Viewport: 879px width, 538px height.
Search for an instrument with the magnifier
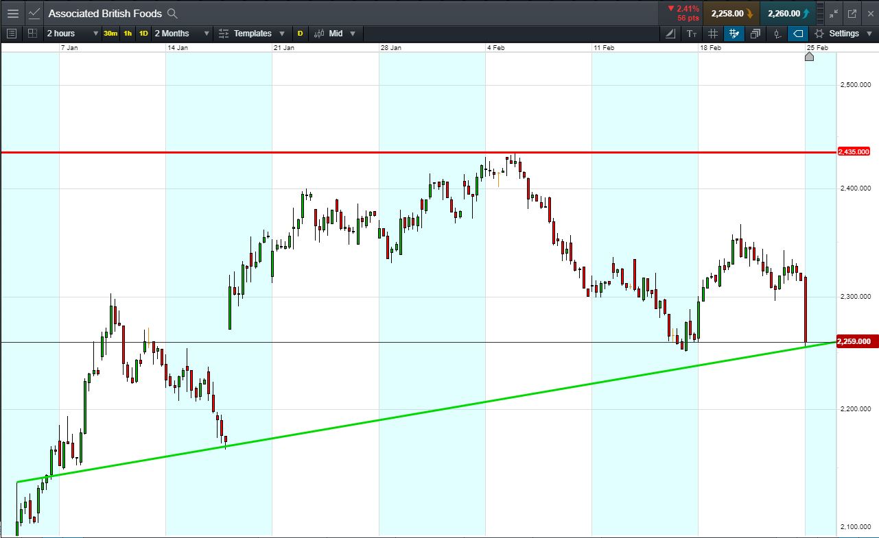pyautogui.click(x=172, y=13)
